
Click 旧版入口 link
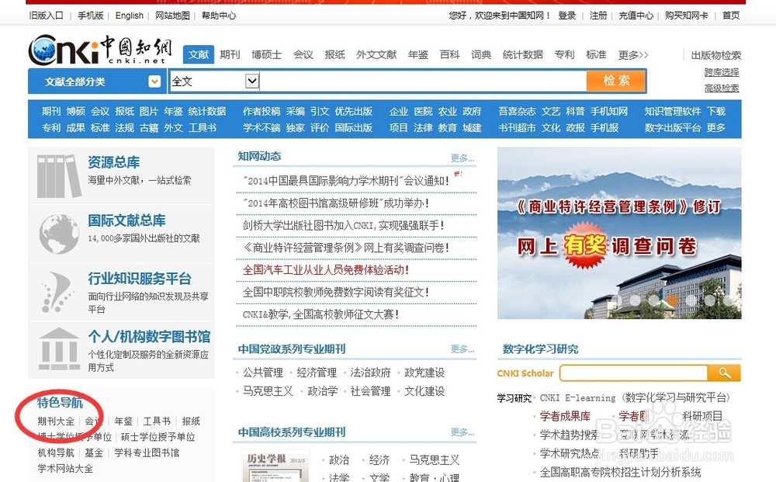click(47, 16)
